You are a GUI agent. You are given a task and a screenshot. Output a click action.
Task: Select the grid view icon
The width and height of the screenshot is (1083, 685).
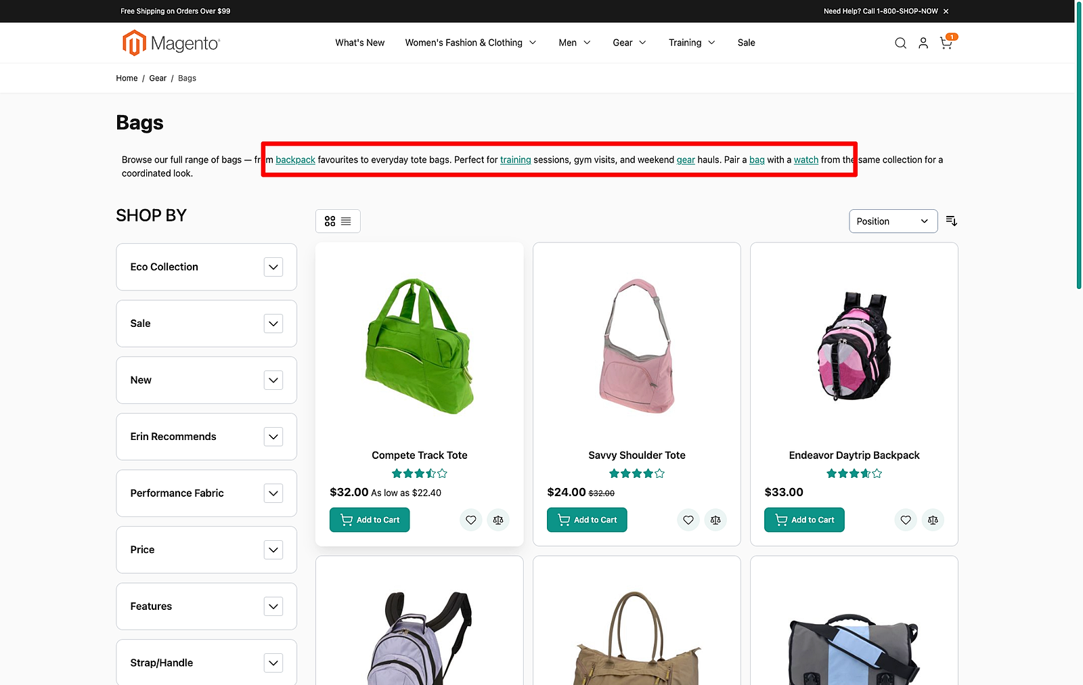330,221
